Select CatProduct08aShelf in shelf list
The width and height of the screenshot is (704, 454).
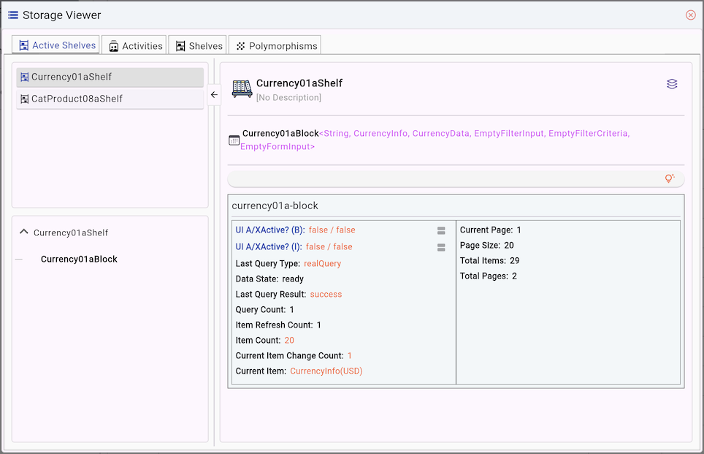(110, 99)
